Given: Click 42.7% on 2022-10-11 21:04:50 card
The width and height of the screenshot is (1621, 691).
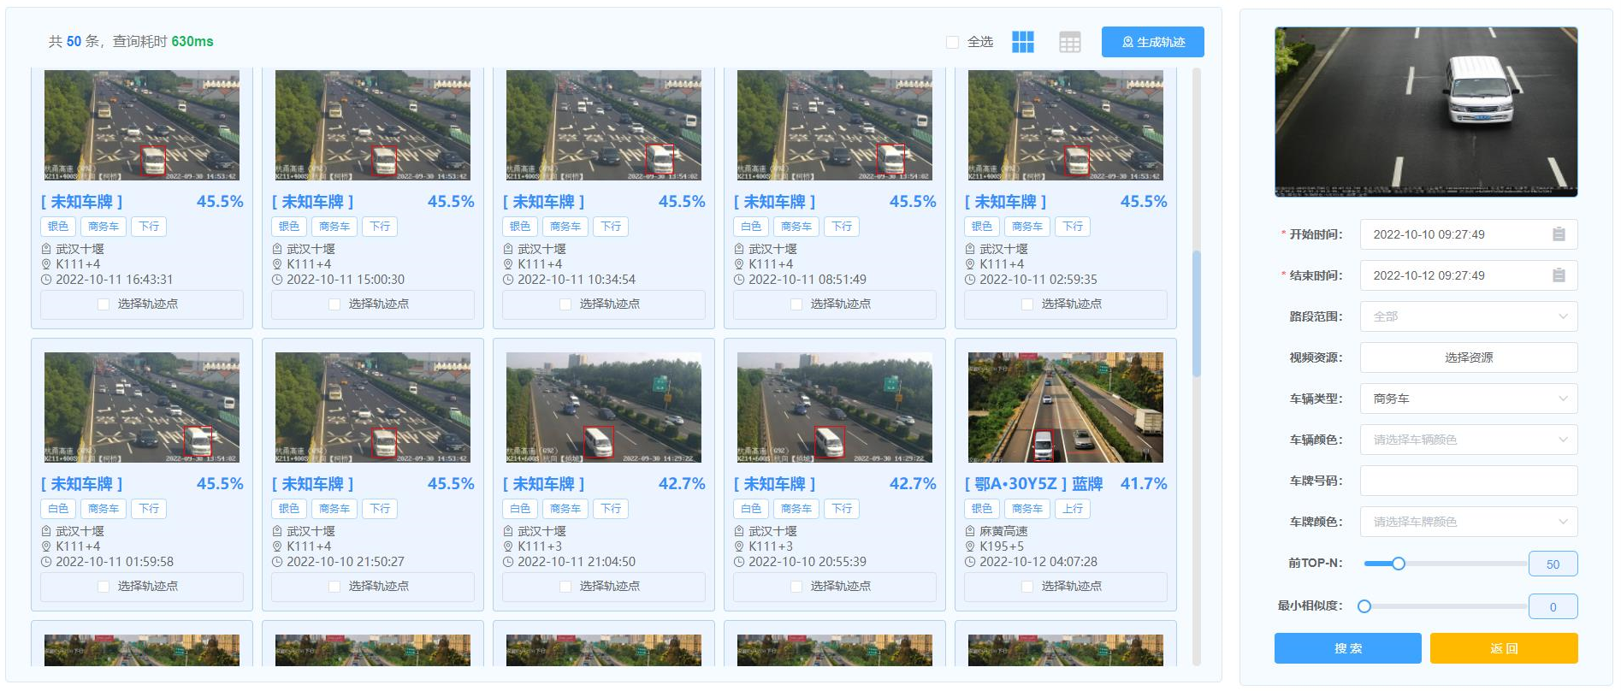Looking at the screenshot, I should click(x=682, y=484).
